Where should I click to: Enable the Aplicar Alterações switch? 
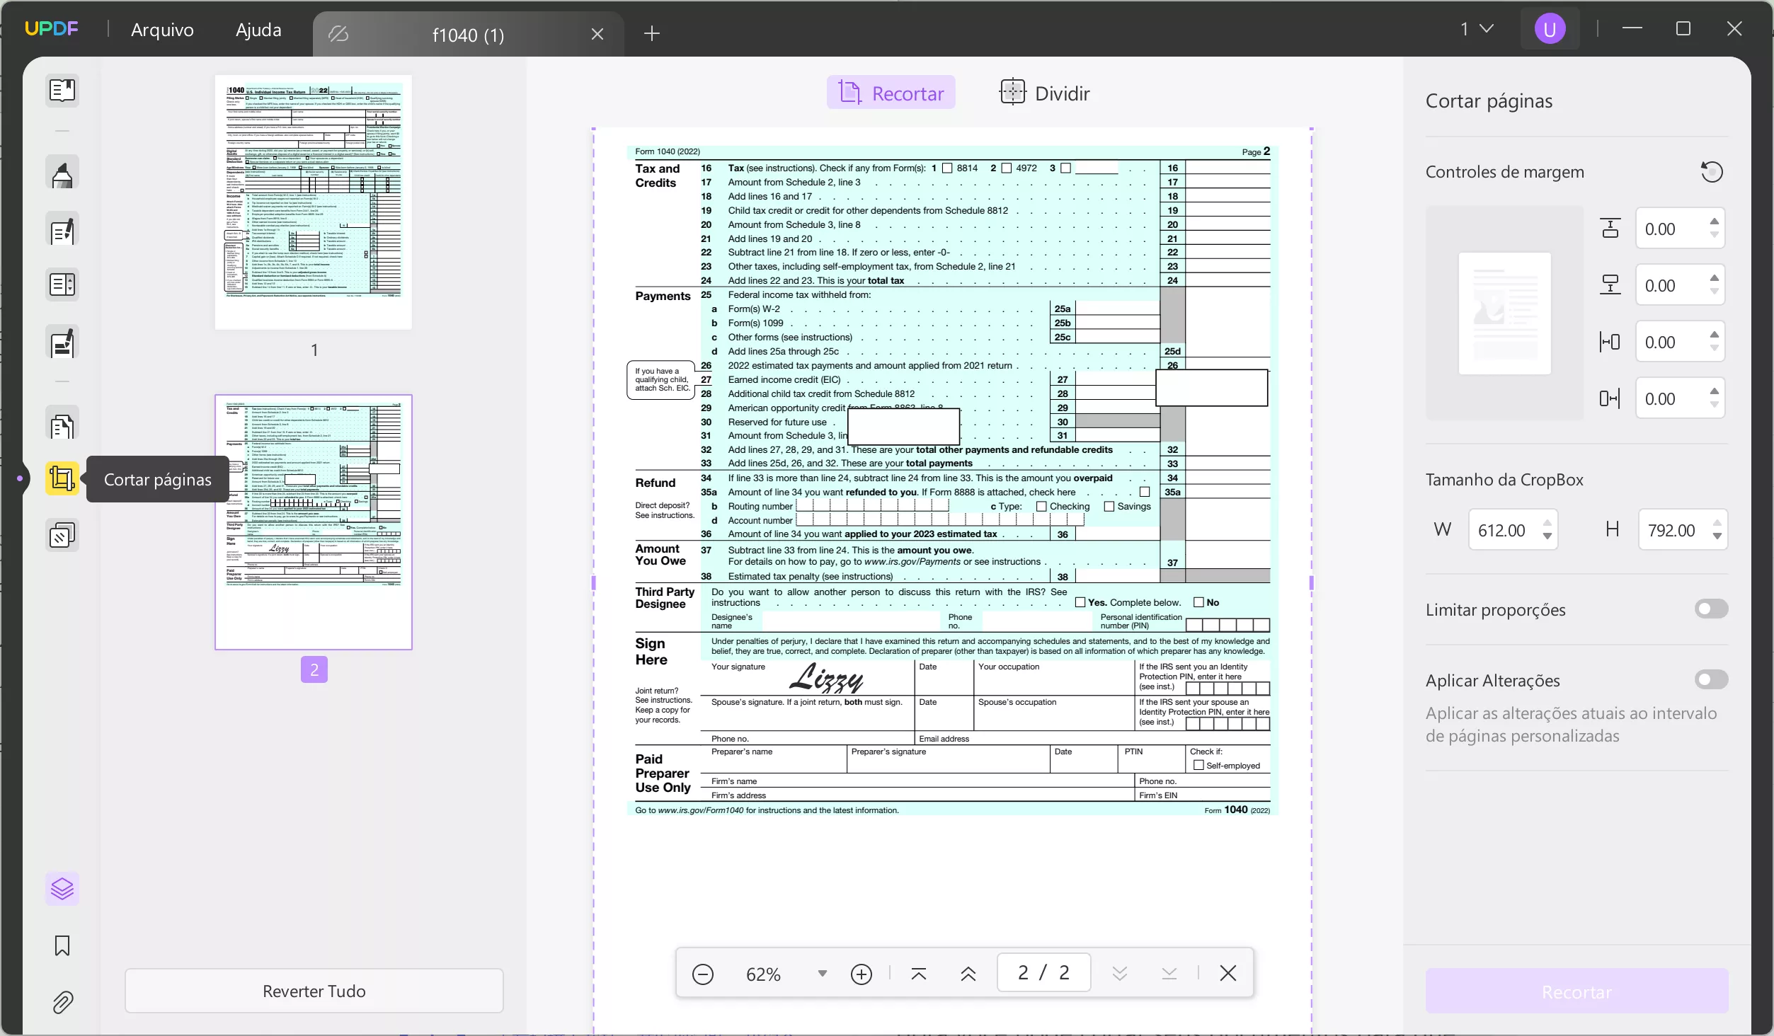1711,680
